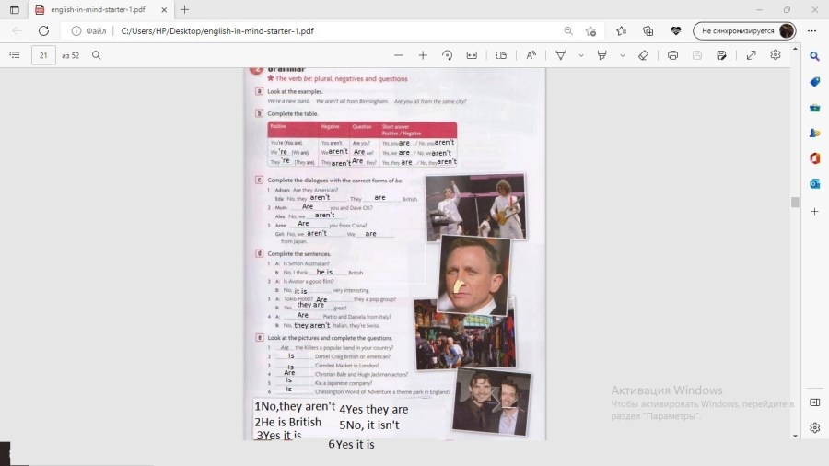Enter full screen mode

[x=752, y=55]
